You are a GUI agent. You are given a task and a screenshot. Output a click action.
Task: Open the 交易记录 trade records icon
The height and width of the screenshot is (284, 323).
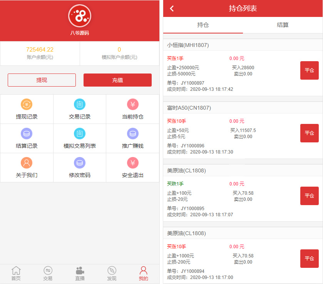(80, 104)
